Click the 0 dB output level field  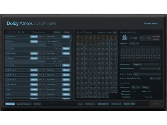coord(133,38)
